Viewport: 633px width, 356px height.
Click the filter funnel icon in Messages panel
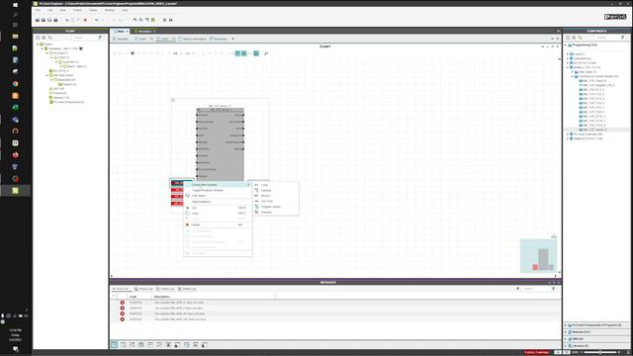(518, 289)
